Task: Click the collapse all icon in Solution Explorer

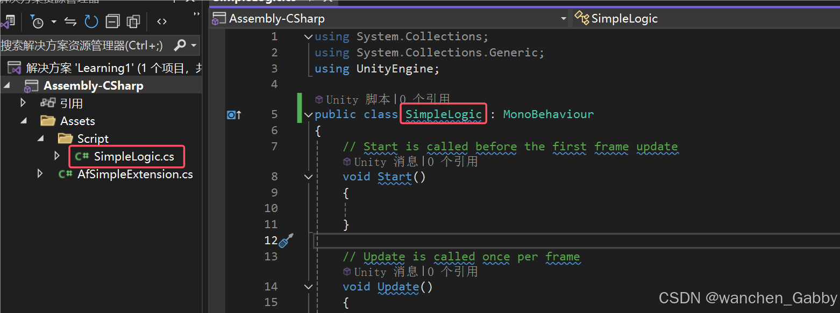Action: [113, 21]
